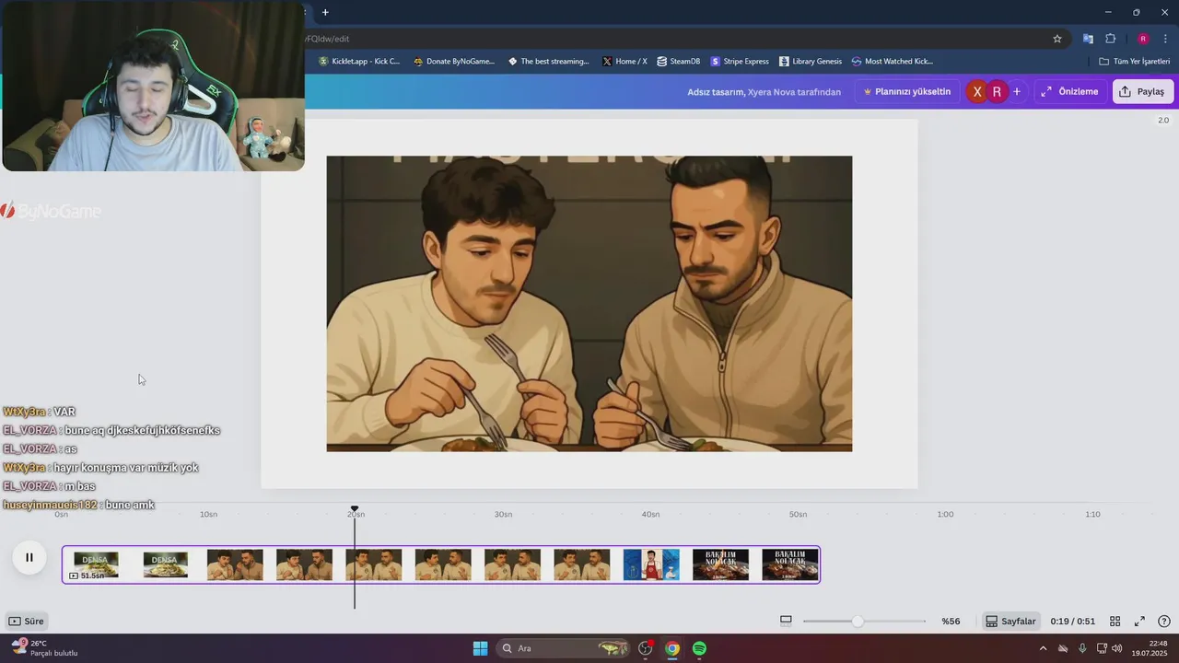1179x663 pixels.
Task: Open the network display tray icon
Action: click(x=1102, y=648)
